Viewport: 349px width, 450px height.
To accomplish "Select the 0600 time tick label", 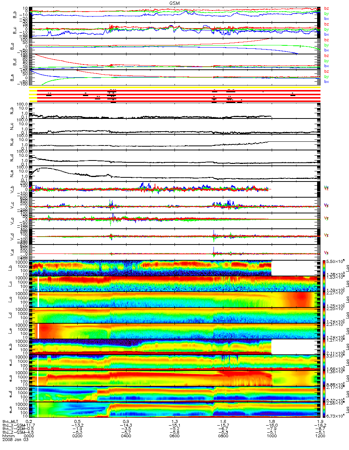I will (x=174, y=436).
